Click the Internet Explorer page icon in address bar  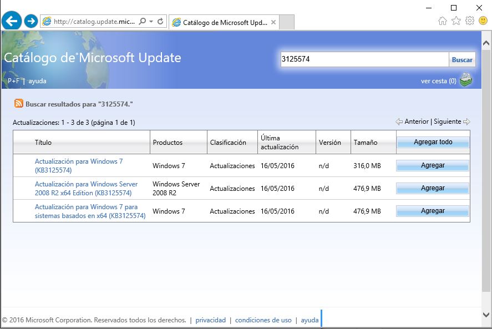(x=47, y=21)
